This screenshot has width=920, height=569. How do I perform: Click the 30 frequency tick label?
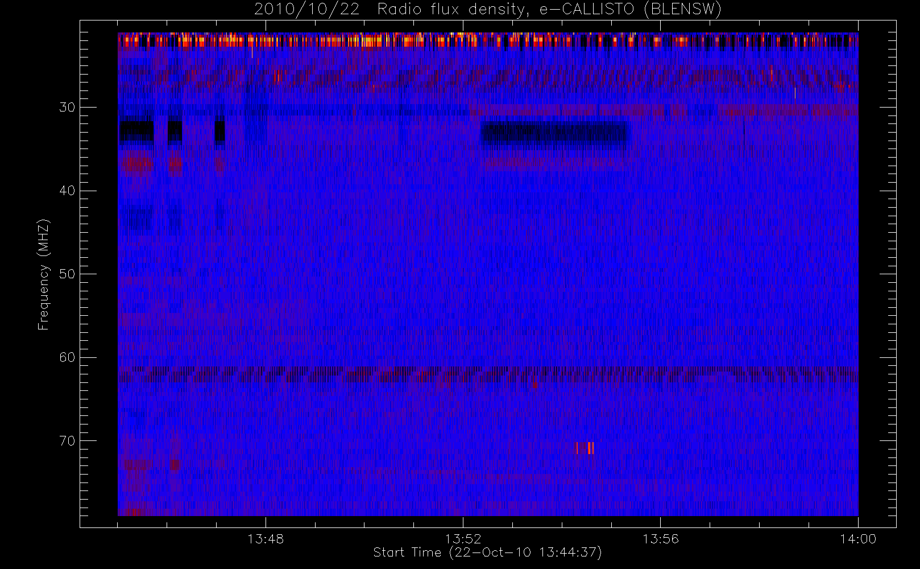click(x=67, y=107)
